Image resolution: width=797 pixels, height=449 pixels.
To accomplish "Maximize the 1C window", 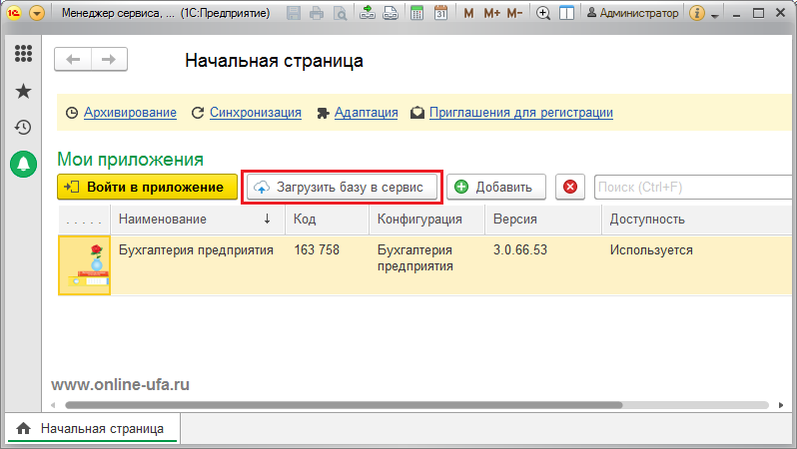I will point(758,13).
